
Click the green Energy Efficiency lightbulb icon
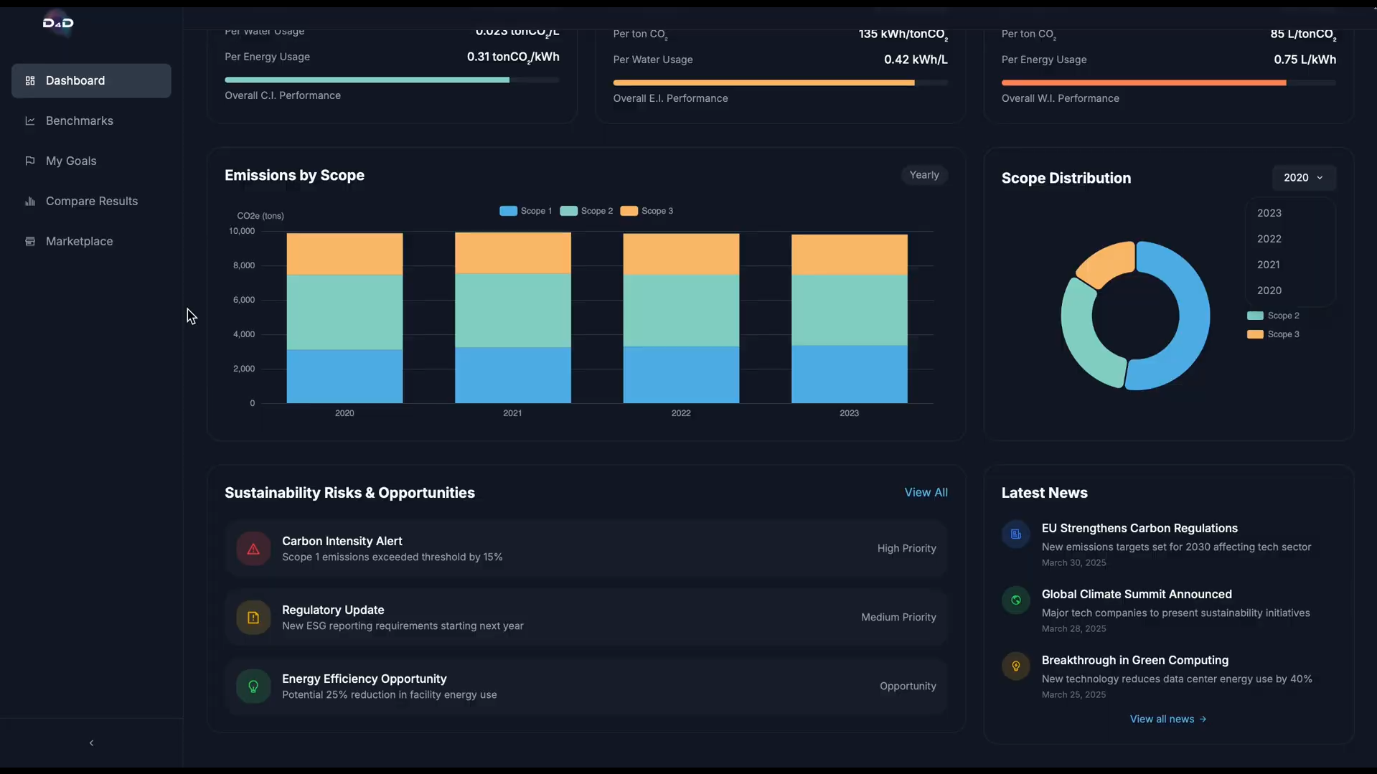pos(253,686)
